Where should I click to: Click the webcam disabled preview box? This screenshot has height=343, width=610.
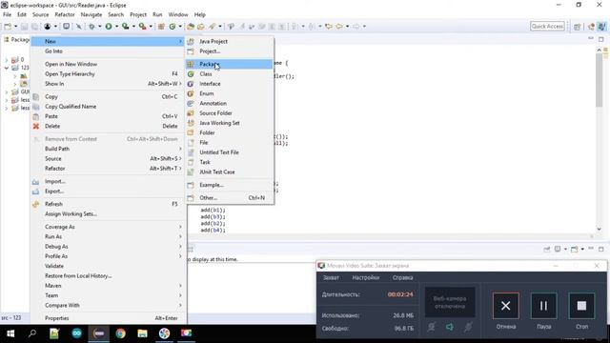[x=450, y=303]
